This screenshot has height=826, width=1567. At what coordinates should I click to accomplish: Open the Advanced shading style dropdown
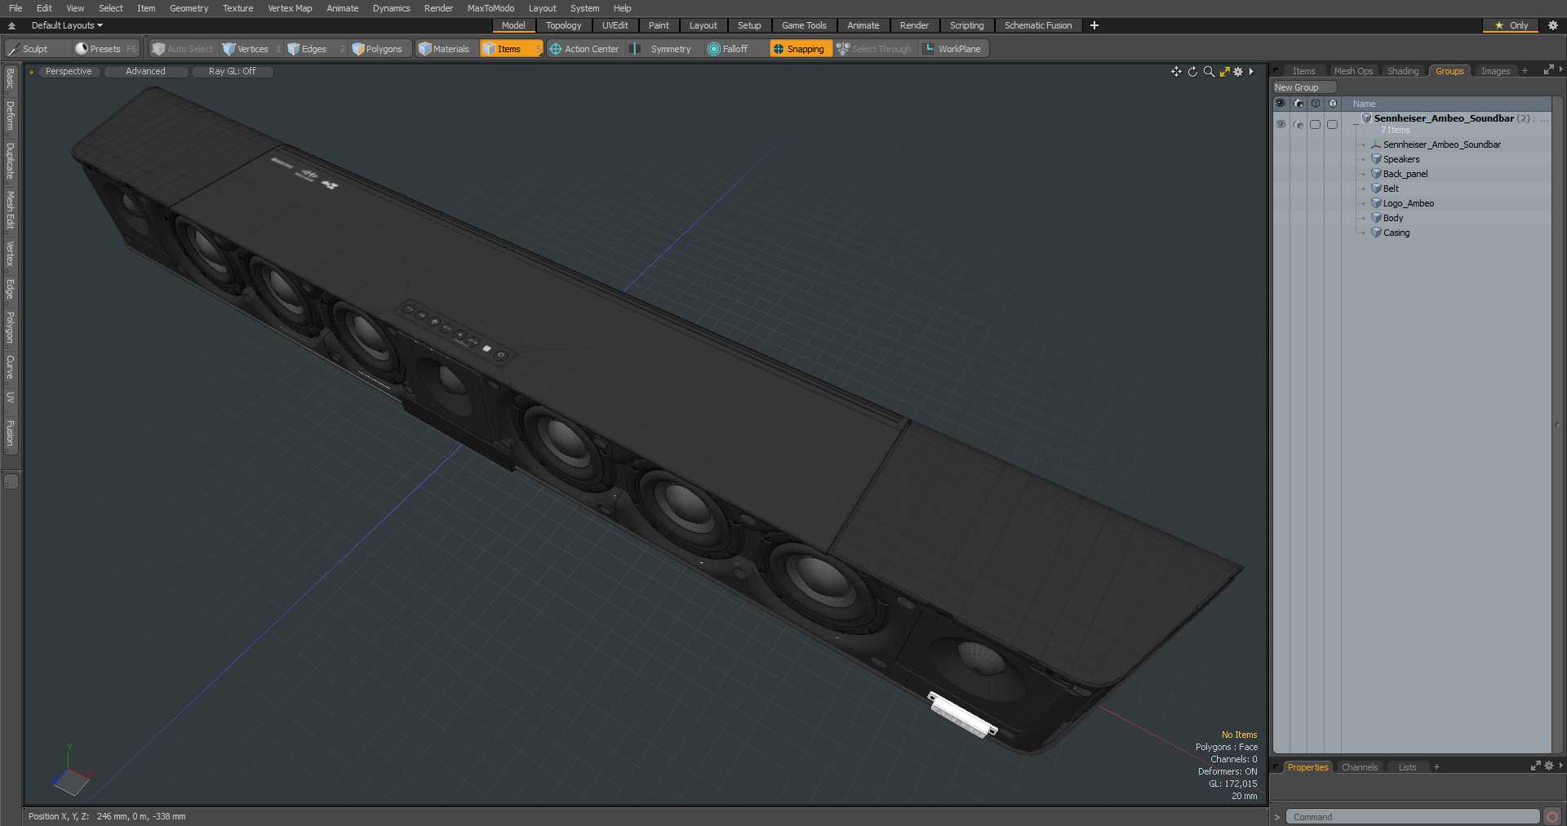146,72
